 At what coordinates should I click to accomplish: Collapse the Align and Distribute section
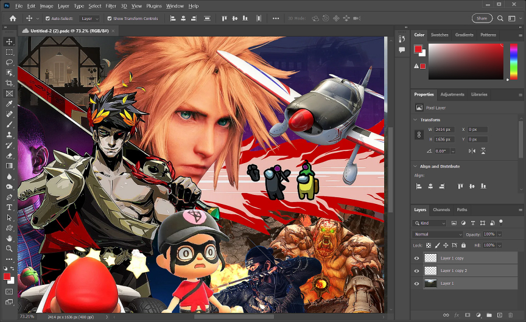[x=415, y=166]
